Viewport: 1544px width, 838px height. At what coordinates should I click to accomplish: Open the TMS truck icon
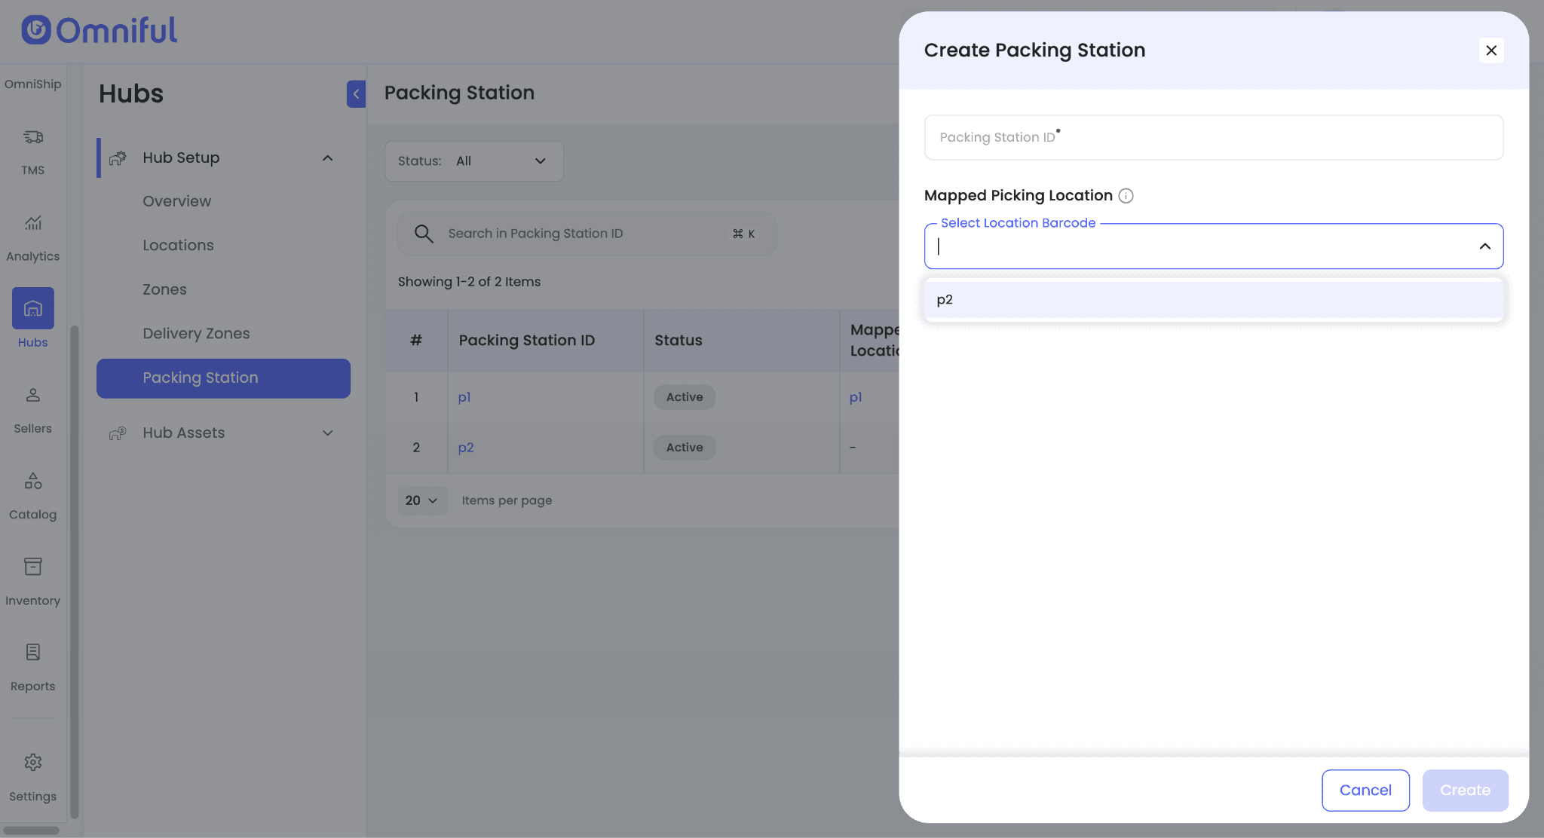[x=32, y=137]
